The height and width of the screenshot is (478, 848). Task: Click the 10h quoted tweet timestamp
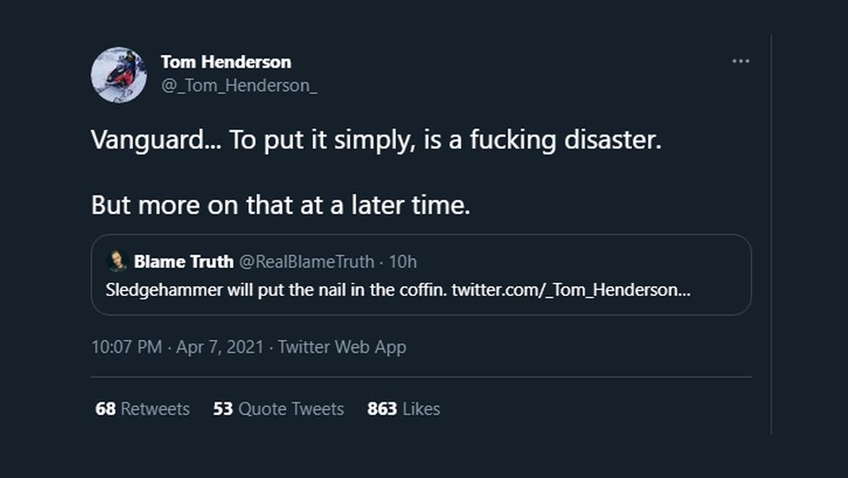(x=402, y=262)
